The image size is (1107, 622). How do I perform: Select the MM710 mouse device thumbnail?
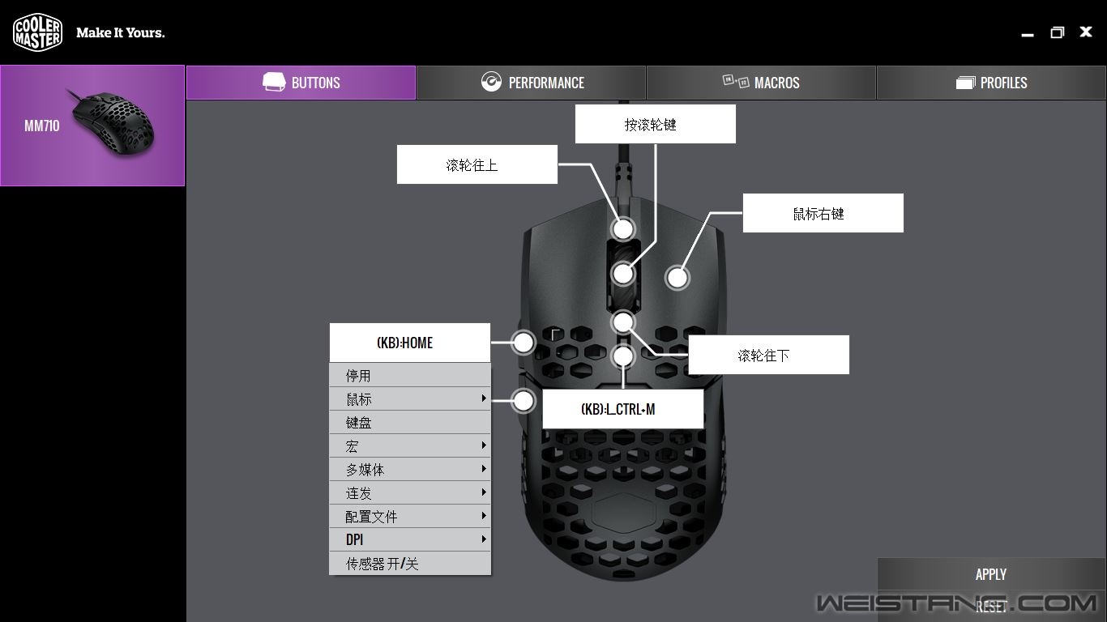pos(92,126)
